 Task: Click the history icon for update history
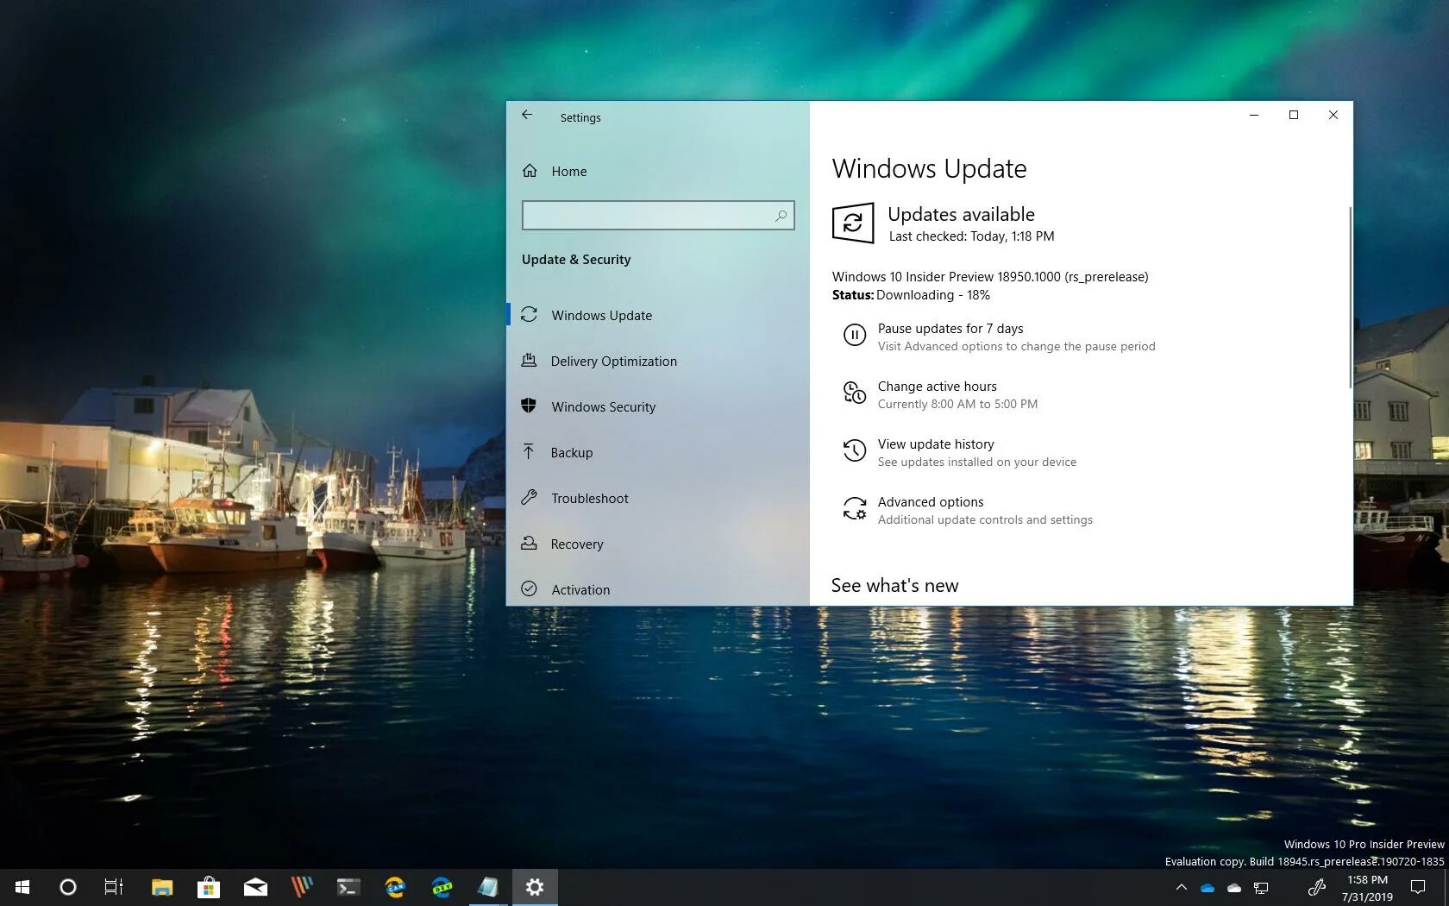click(x=854, y=450)
